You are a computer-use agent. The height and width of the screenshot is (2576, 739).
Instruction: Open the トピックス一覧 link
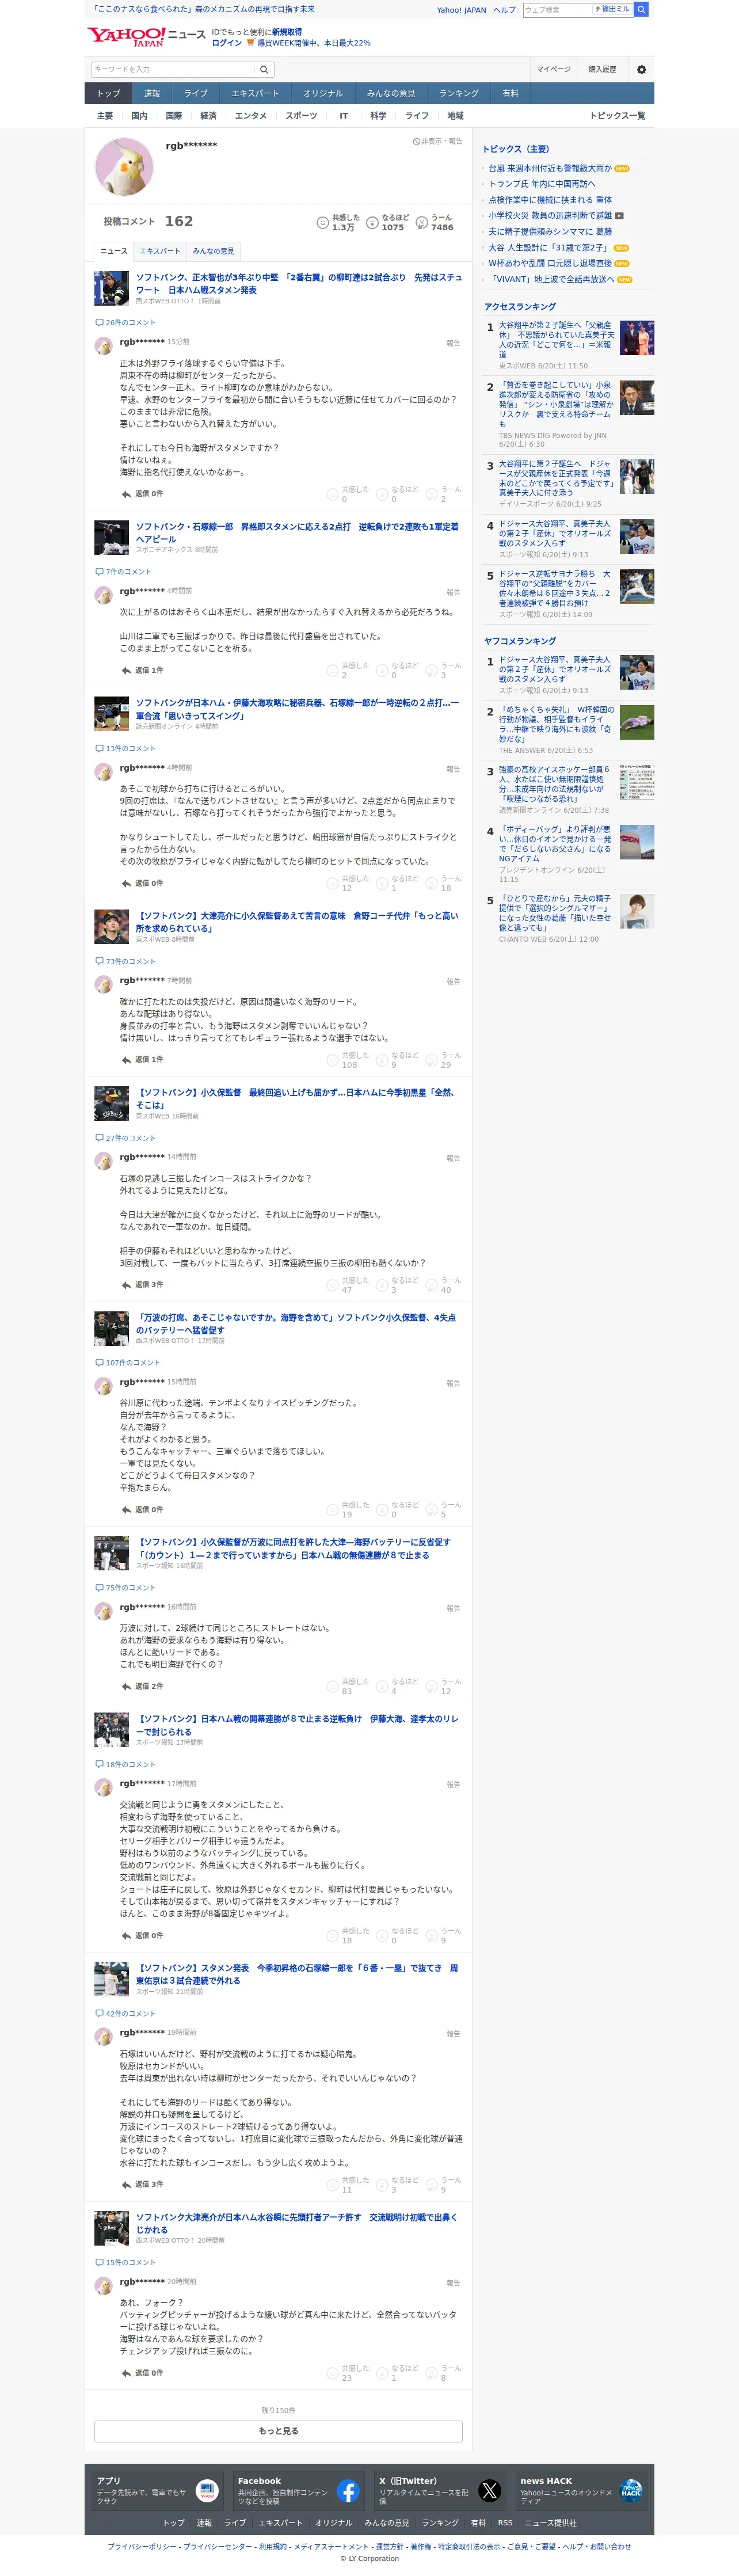617,116
